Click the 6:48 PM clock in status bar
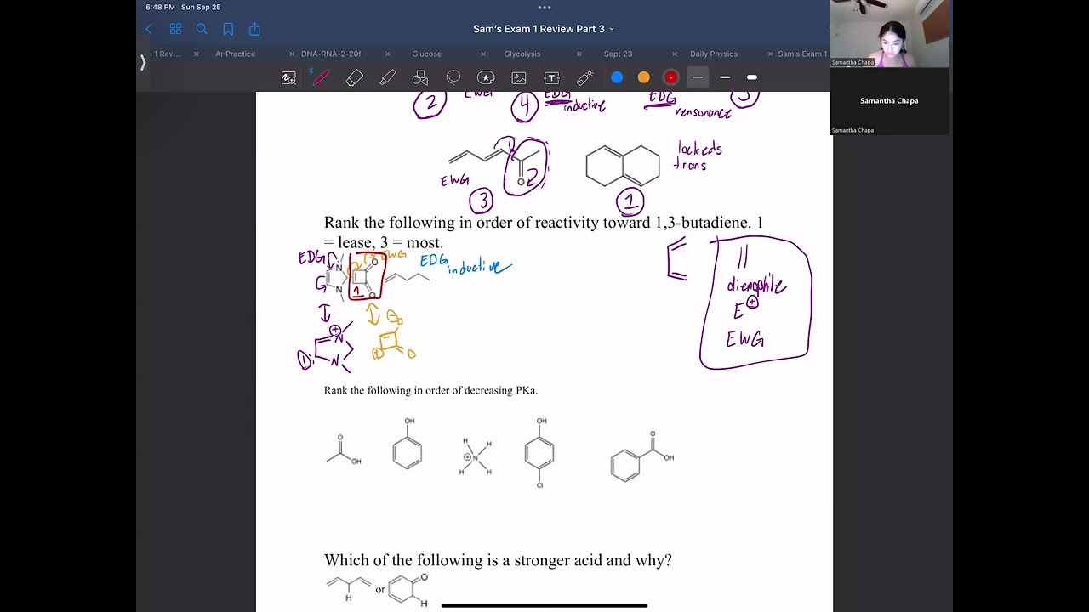 click(x=160, y=7)
